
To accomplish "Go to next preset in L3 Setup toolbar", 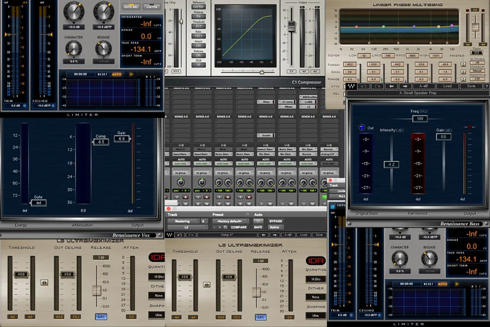I will 275,235.
